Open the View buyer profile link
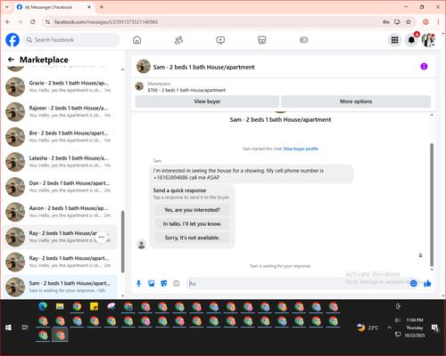Image resolution: width=446 pixels, height=356 pixels. tap(301, 149)
